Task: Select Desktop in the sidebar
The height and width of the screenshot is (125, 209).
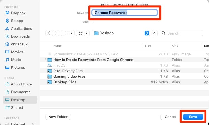Action: [20, 100]
